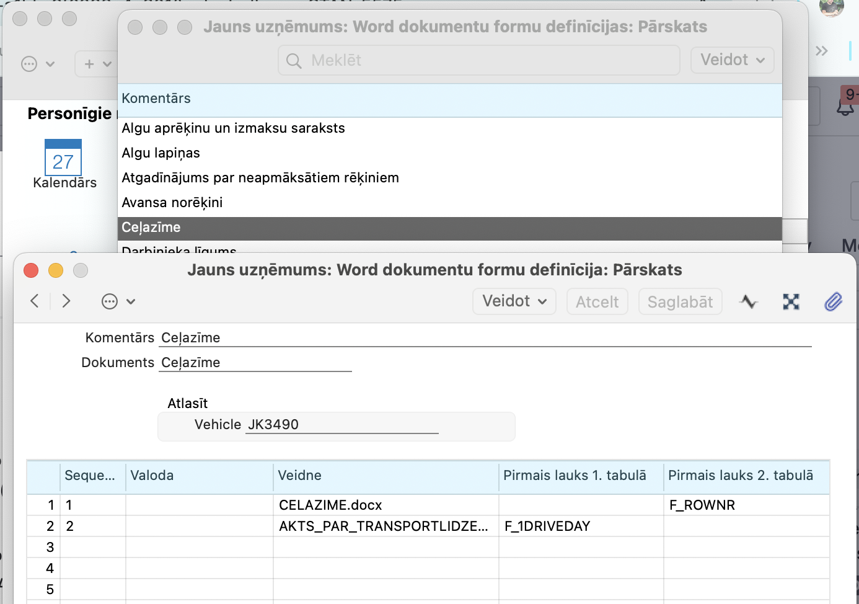Select Avansa norēķini list entry
Image resolution: width=859 pixels, height=604 pixels.
(172, 203)
